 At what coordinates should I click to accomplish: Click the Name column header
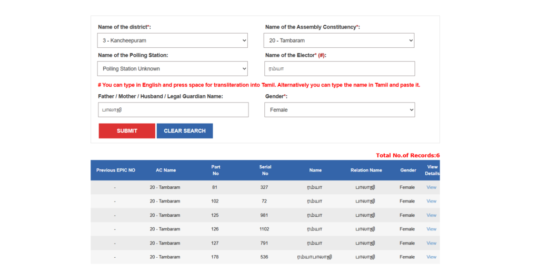[x=315, y=170]
